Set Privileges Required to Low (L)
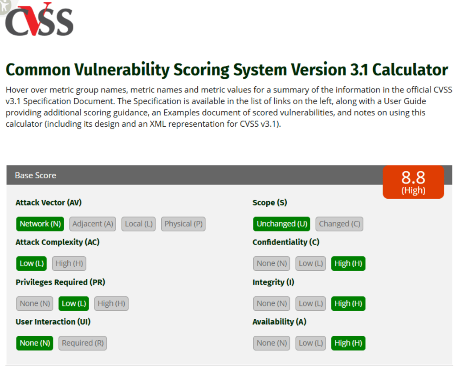The height and width of the screenshot is (370, 456). coord(74,303)
